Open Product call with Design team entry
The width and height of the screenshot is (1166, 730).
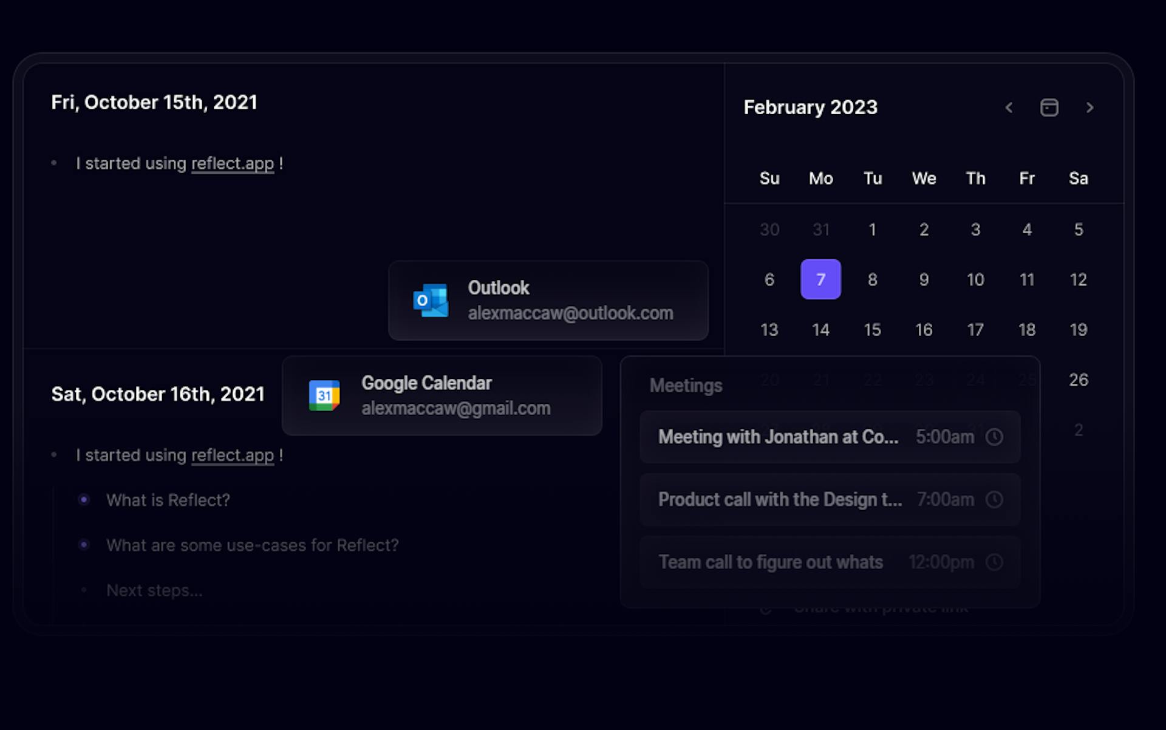780,499
